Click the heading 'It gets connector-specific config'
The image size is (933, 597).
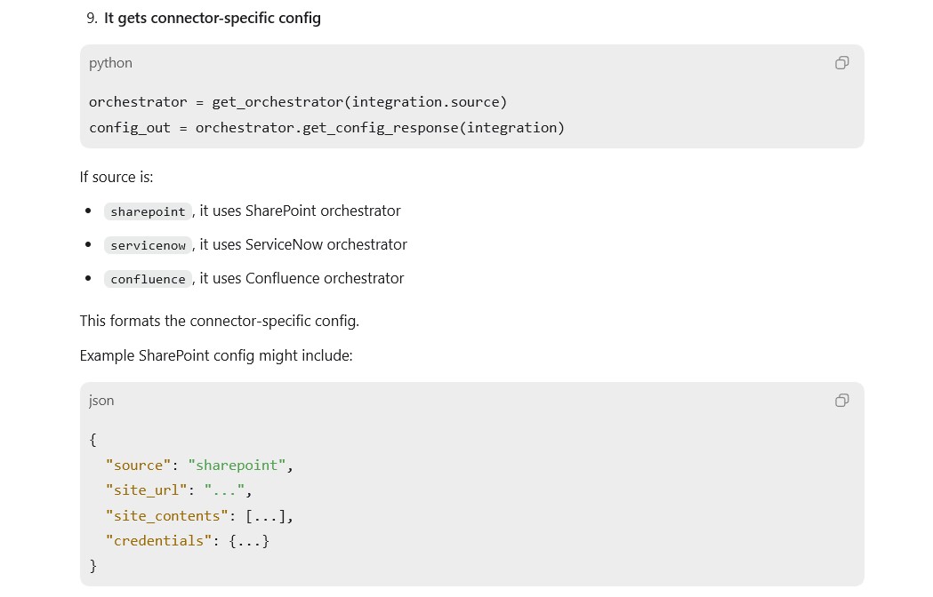point(213,19)
